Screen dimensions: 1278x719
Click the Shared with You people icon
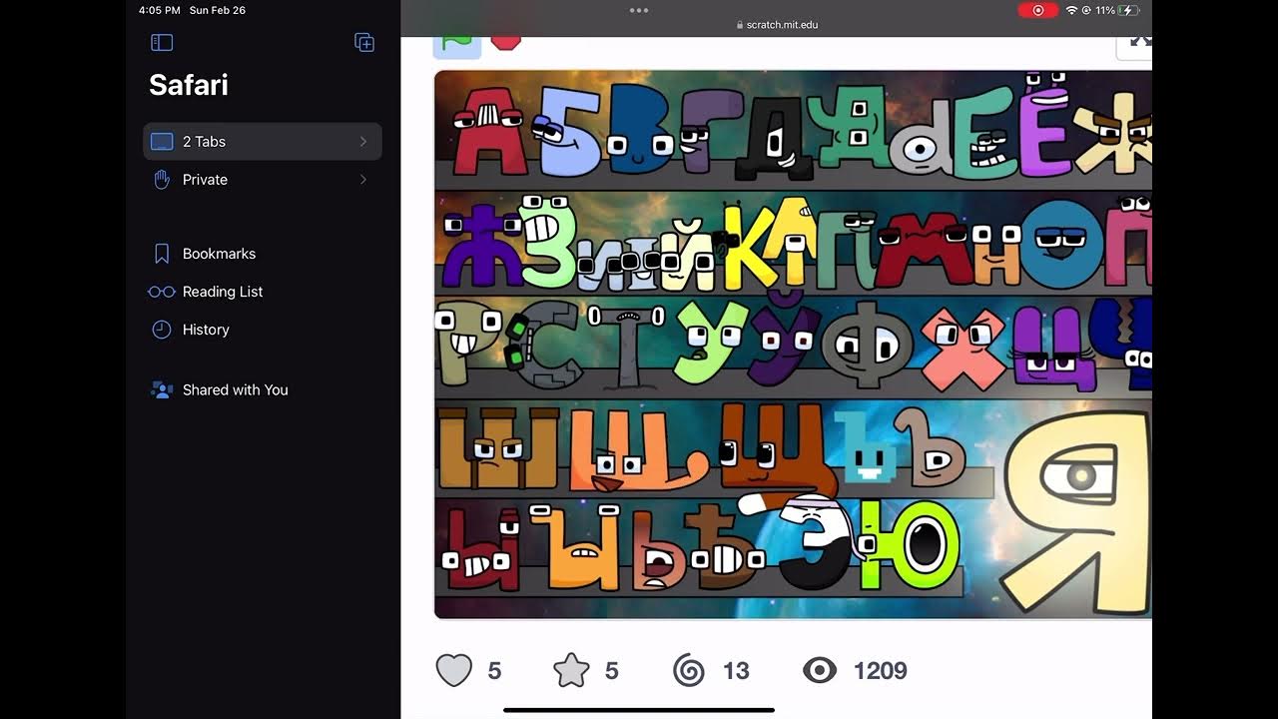162,390
